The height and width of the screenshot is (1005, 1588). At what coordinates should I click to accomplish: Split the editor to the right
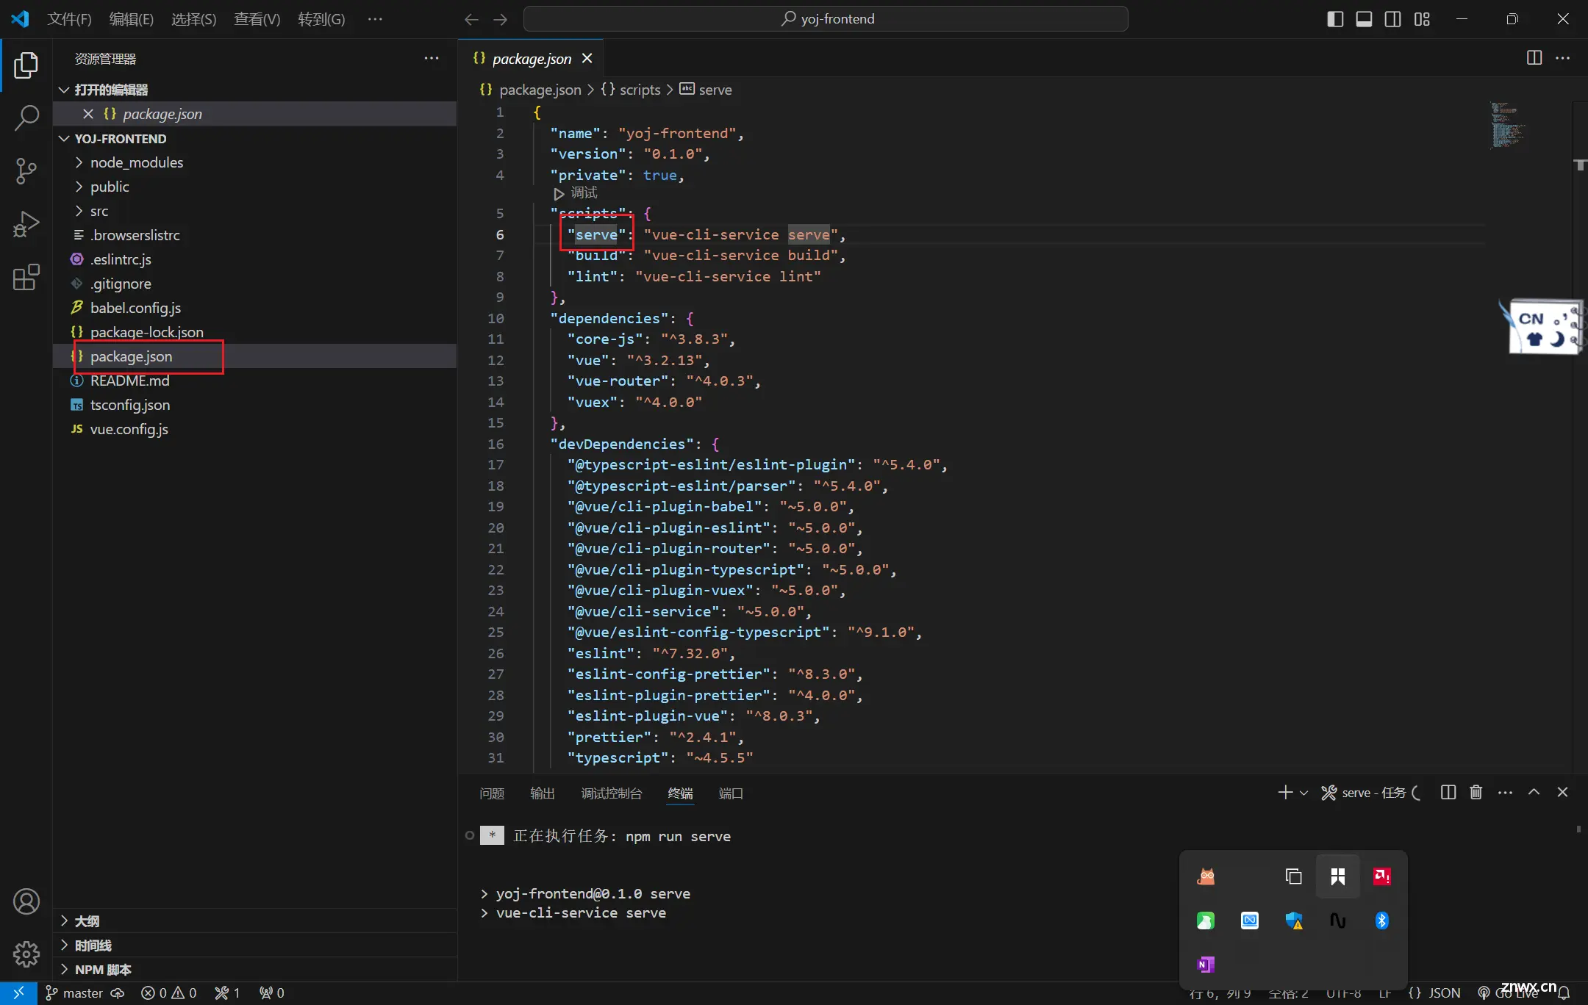1534,58
